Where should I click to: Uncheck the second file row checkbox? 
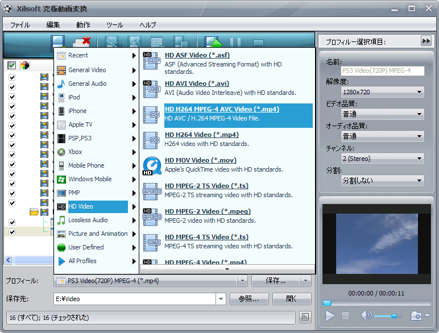[x=12, y=87]
